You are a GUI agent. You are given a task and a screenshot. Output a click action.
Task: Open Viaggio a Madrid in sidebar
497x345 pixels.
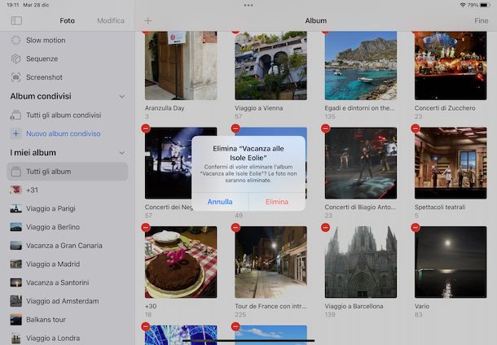pos(67,264)
